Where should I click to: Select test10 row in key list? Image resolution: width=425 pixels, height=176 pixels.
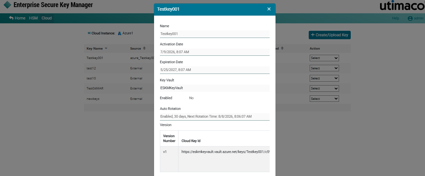(x=91, y=78)
